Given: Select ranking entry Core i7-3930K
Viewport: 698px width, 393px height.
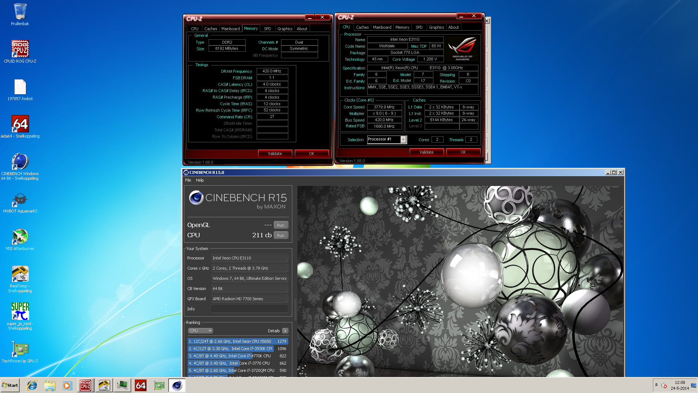Looking at the screenshot, I should (x=238, y=349).
